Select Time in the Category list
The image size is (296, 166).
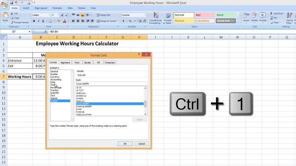tap(52, 85)
